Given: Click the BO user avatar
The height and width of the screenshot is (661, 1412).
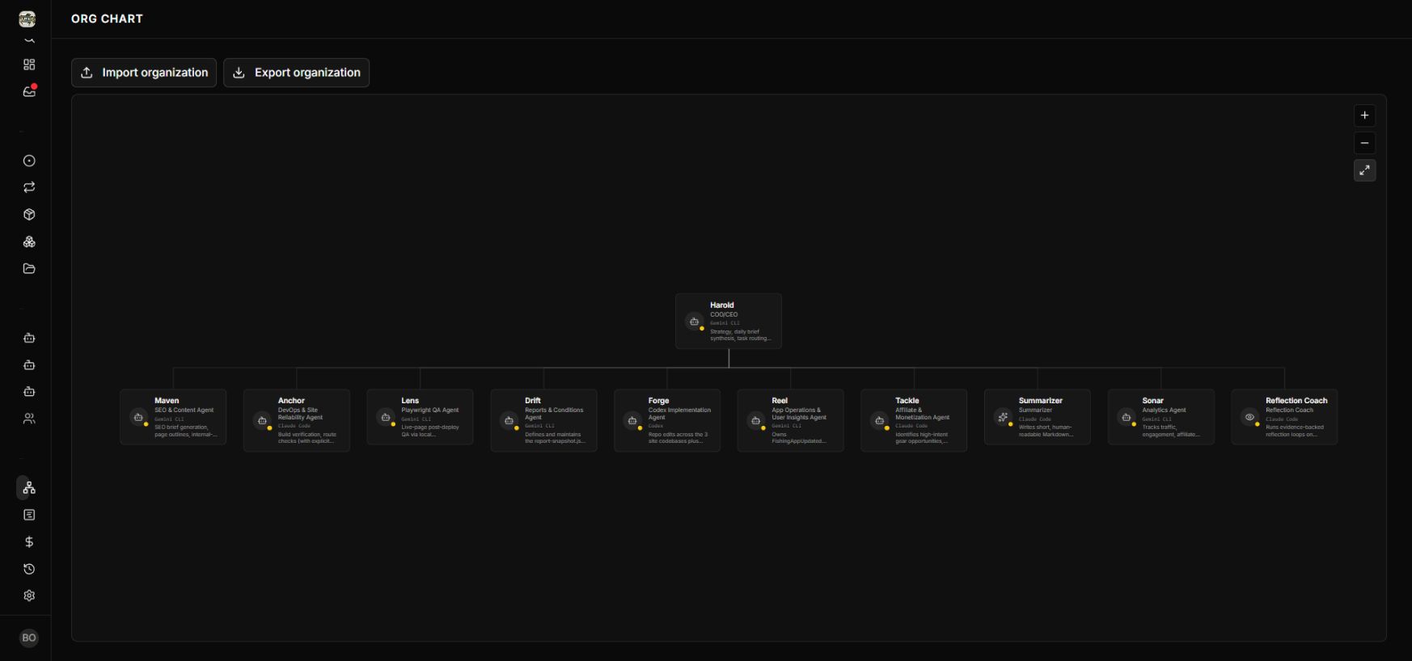Looking at the screenshot, I should point(29,638).
